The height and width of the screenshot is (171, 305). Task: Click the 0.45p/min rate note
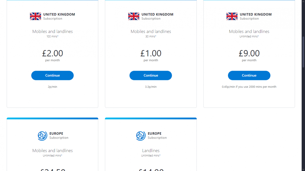[x=249, y=87]
